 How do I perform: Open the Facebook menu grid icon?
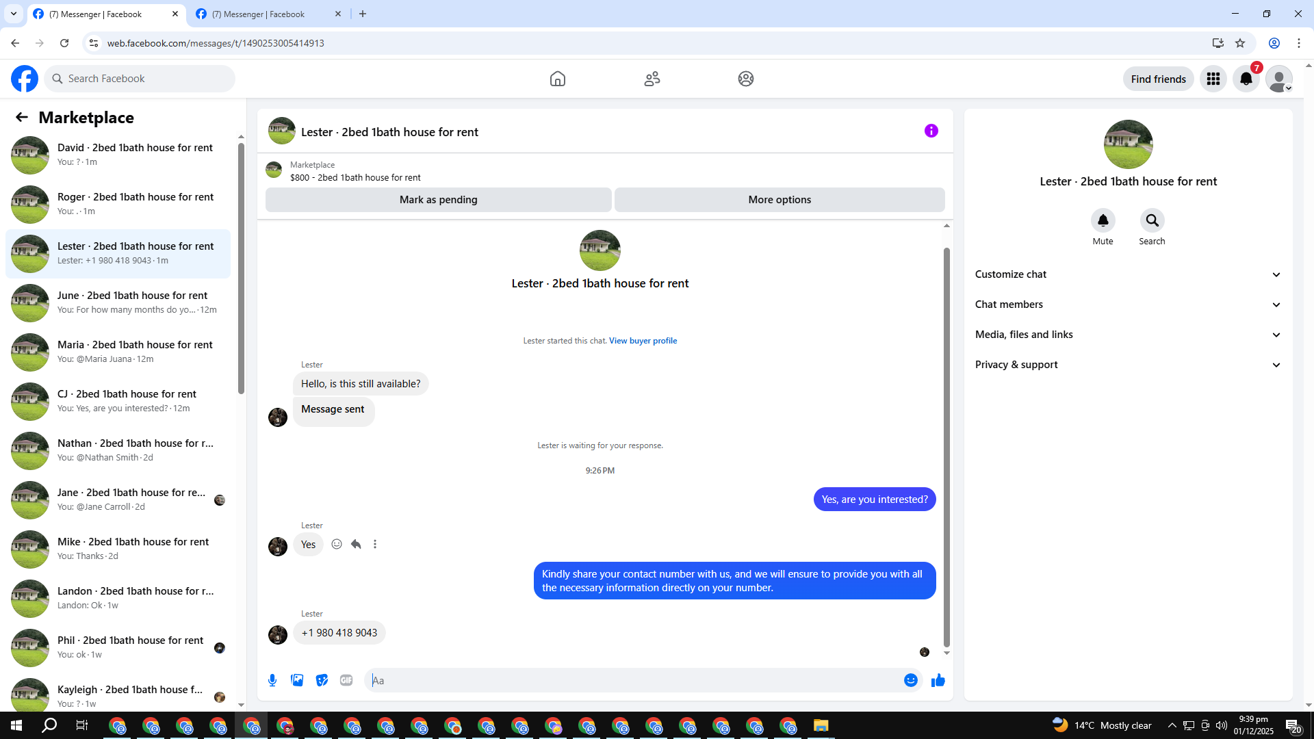(1213, 79)
